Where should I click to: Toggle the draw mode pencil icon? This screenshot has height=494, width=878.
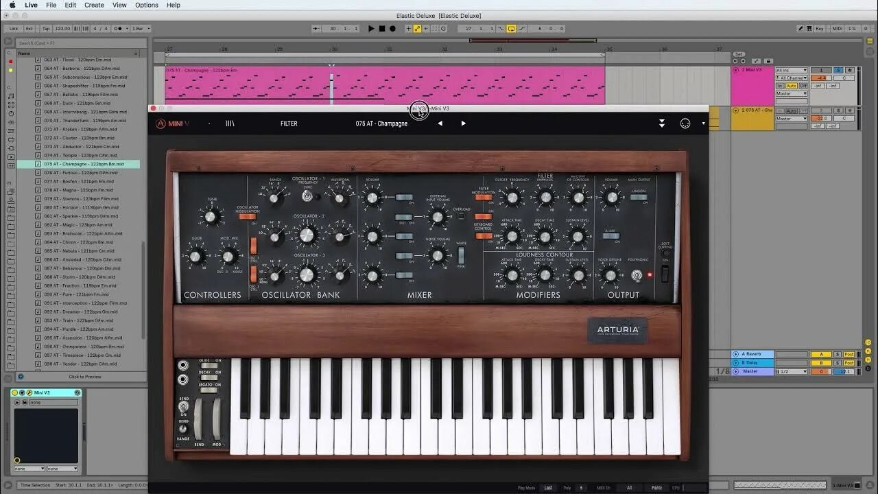[x=800, y=29]
